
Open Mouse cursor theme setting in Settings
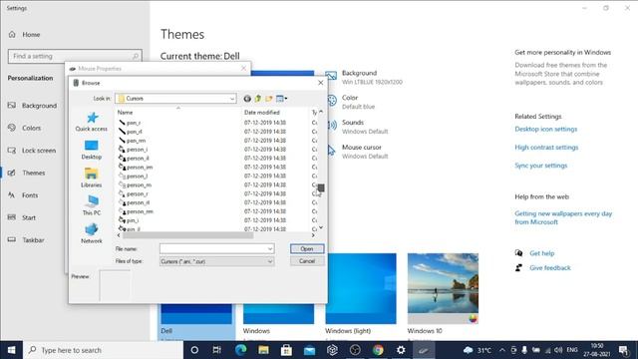(x=357, y=152)
